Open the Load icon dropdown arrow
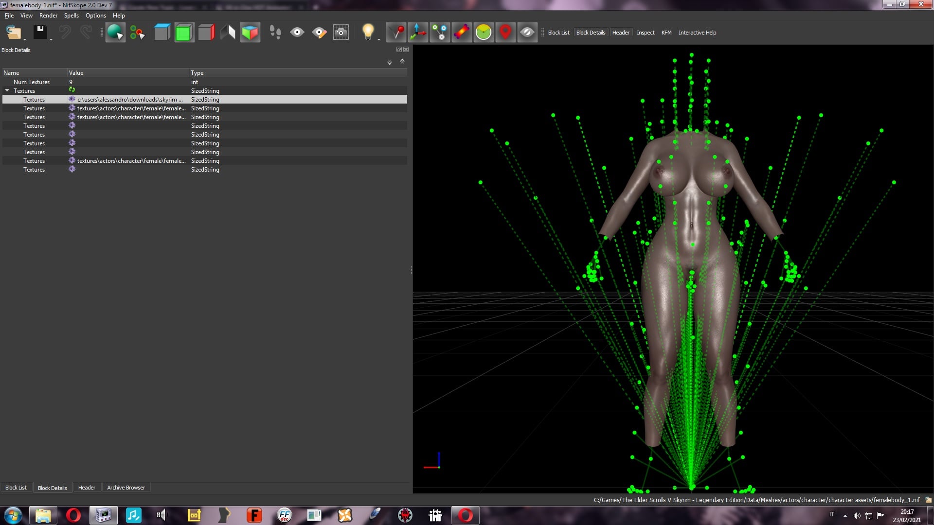 [x=25, y=39]
